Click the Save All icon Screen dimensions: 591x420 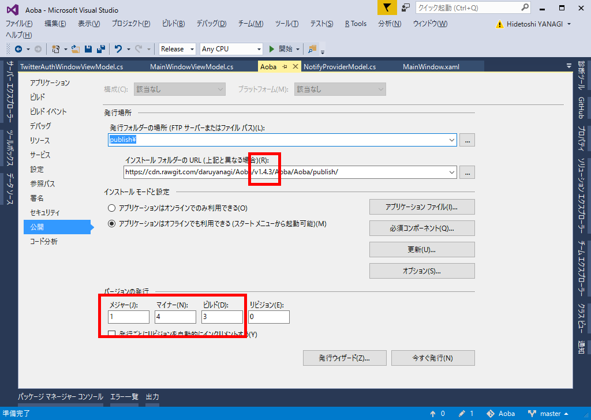(x=101, y=49)
